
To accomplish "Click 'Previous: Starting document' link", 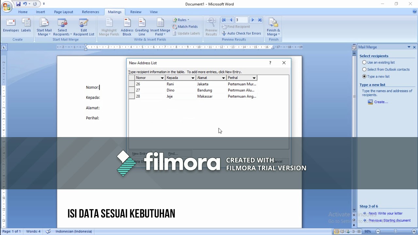I will (x=390, y=220).
